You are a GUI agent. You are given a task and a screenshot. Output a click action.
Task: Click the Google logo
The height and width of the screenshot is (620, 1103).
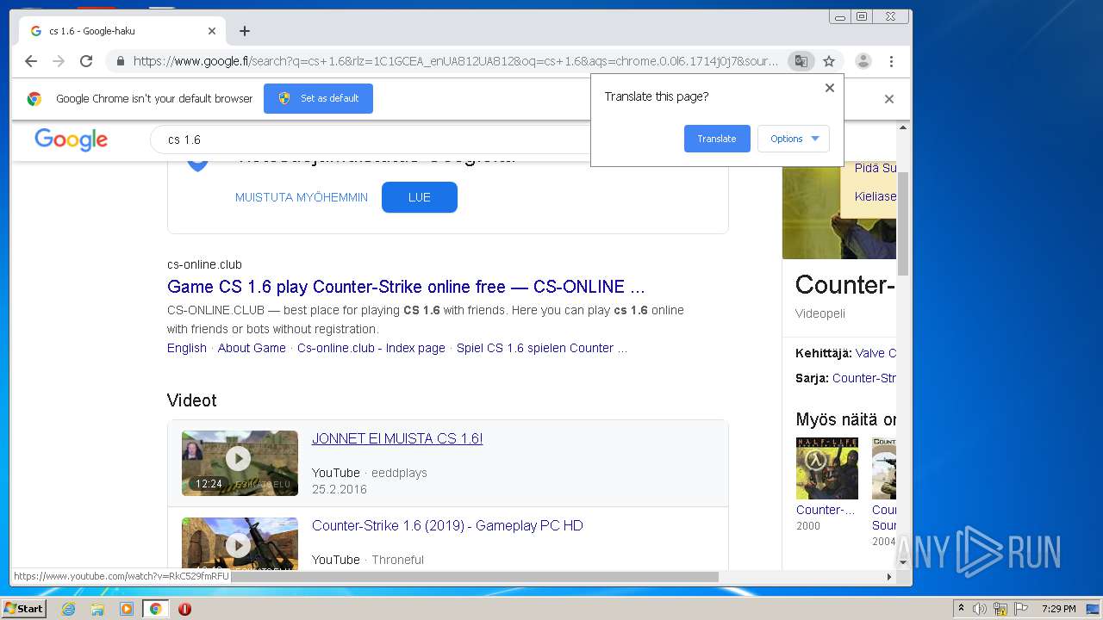(72, 139)
